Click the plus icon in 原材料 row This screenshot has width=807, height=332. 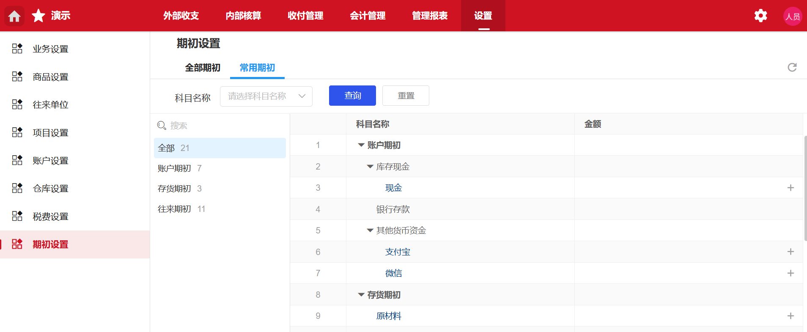[790, 316]
